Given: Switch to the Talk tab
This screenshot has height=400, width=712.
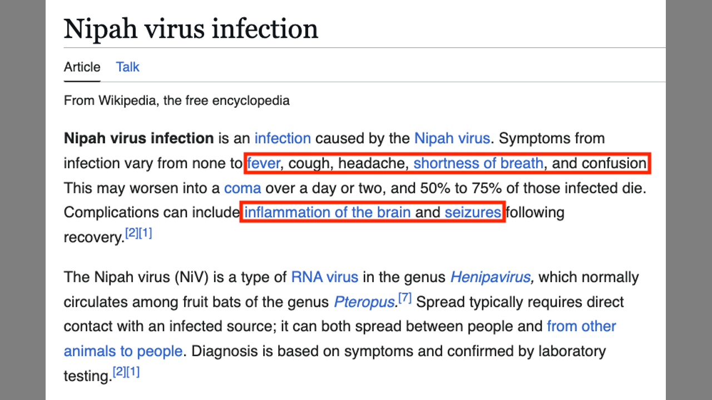Looking at the screenshot, I should [127, 67].
